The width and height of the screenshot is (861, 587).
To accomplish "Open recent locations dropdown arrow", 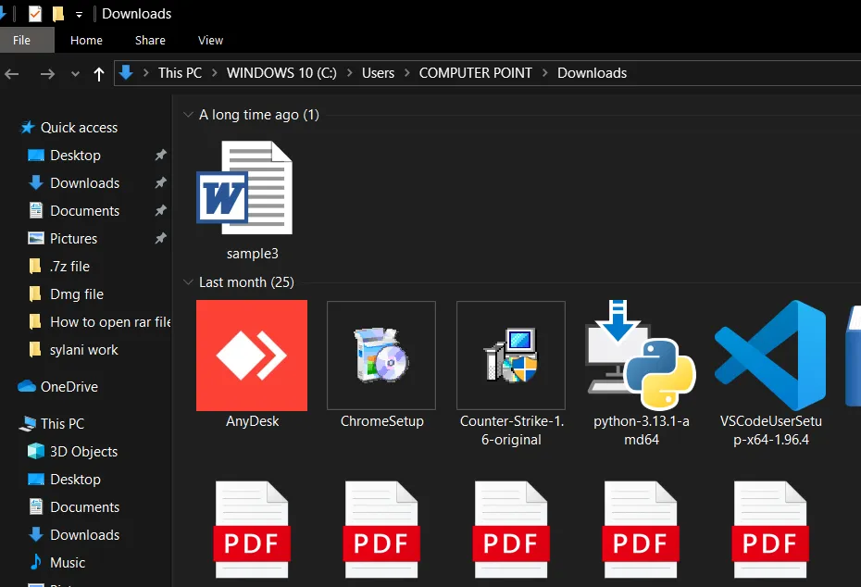I will click(x=75, y=73).
